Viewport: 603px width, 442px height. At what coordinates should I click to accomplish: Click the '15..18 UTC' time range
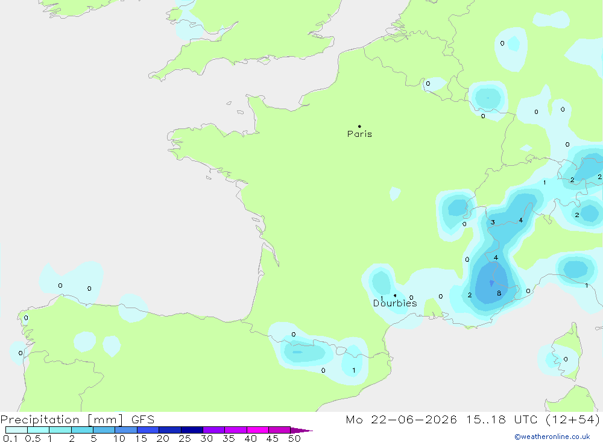coord(502,419)
